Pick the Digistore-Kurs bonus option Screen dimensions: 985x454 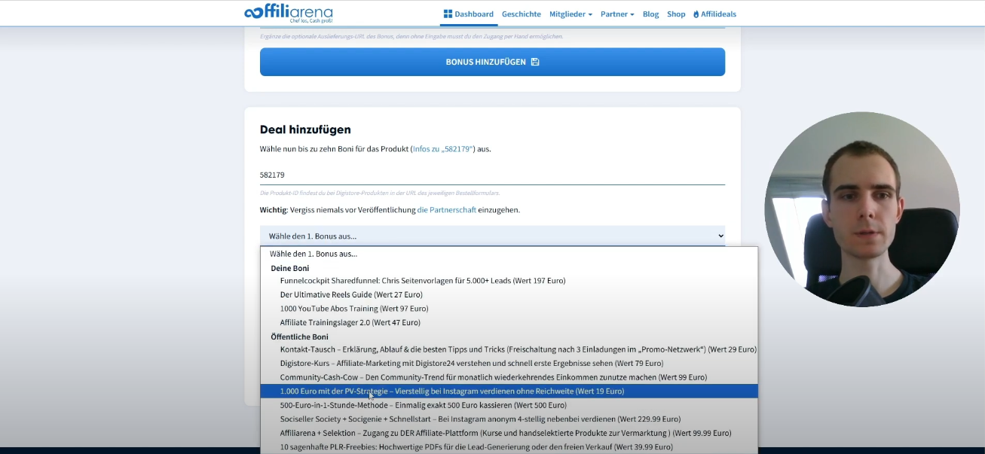[x=509, y=364]
